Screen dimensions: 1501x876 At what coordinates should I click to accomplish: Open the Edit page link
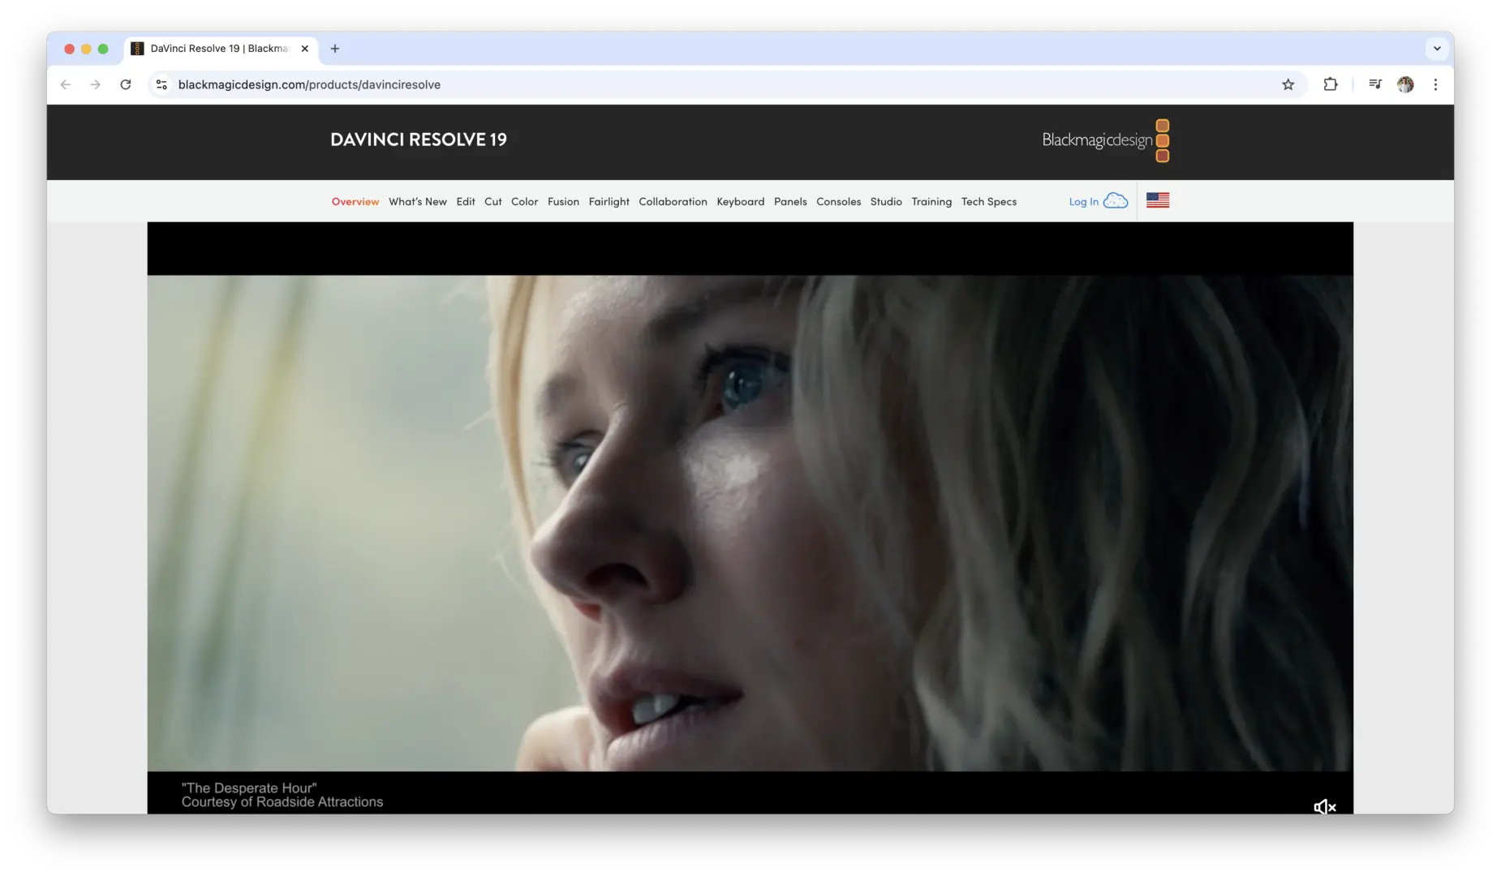point(466,202)
